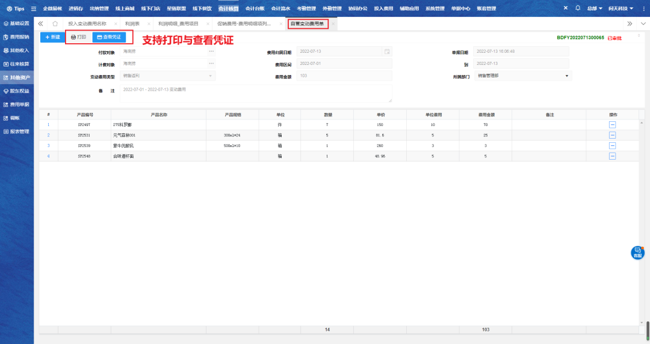Open the vertical three-dot menu at top right
The image size is (650, 344).
click(x=643, y=8)
